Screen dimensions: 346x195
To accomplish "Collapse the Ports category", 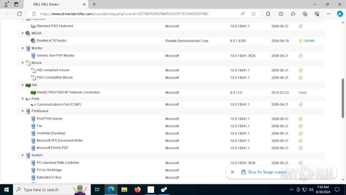I will pyautogui.click(x=23, y=99).
